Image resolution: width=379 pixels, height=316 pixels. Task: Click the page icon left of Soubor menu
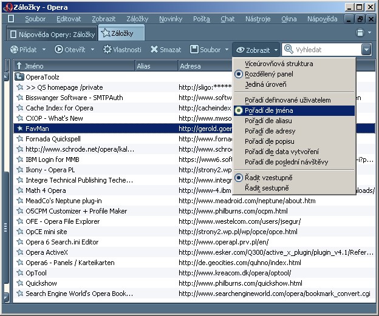coord(11,19)
